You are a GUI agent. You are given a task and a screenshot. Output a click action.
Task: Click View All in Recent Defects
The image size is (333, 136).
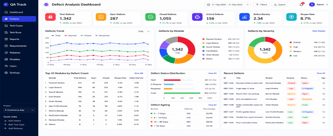321,73
